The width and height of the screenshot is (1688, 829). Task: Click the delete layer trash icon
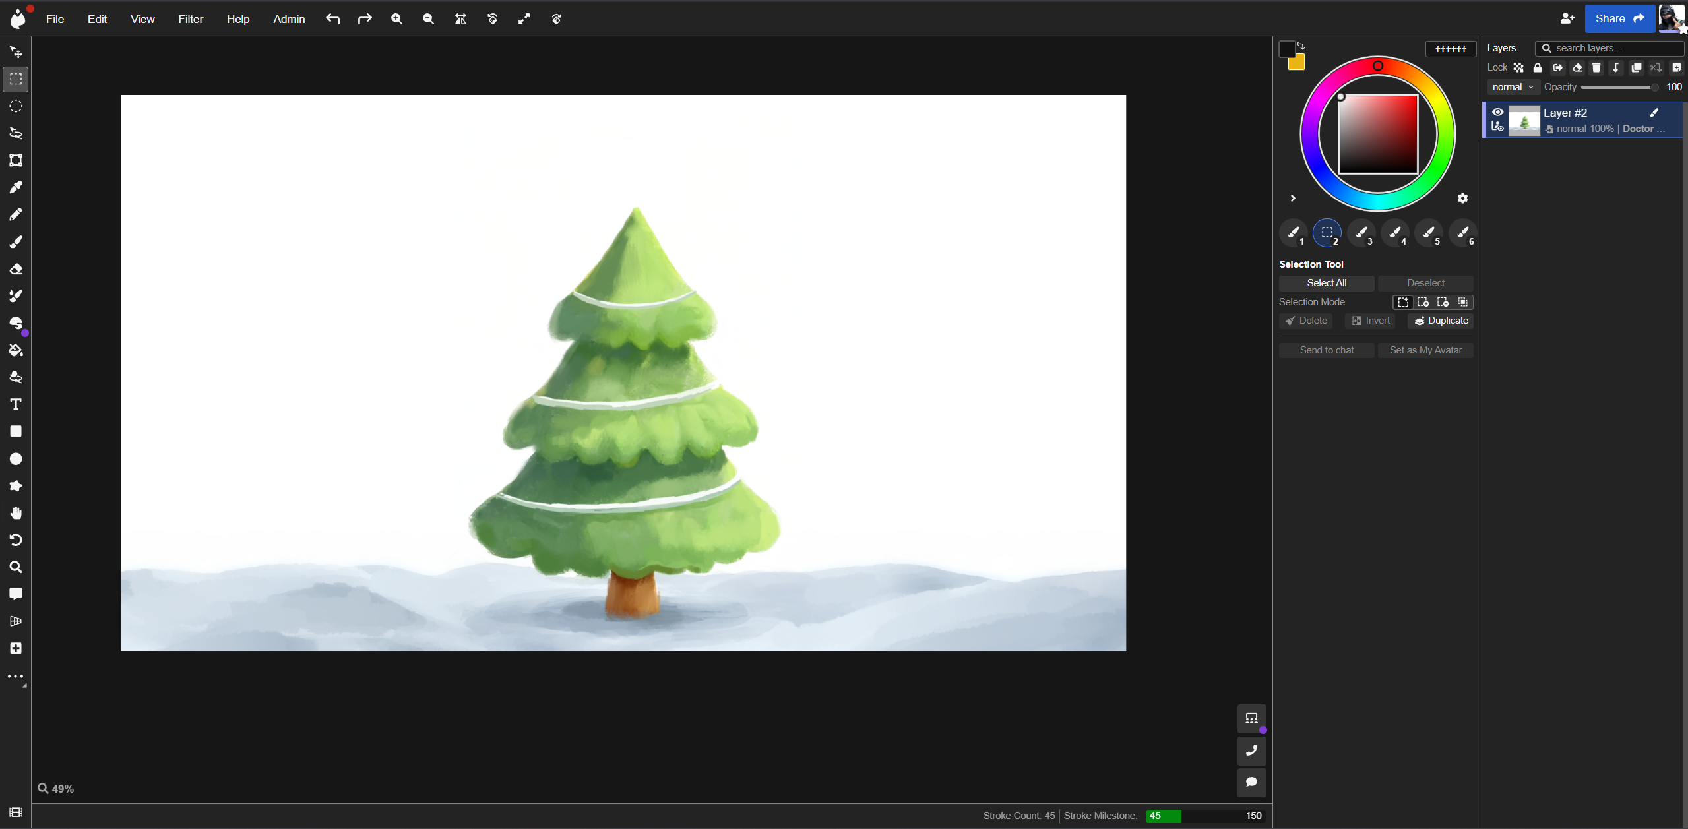1596,67
